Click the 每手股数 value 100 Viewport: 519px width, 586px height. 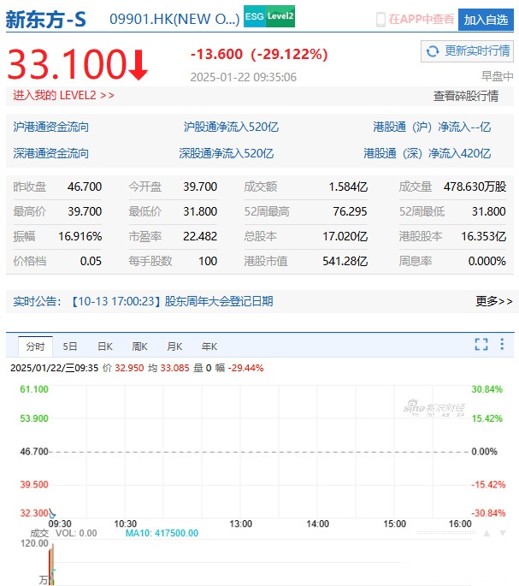click(208, 261)
